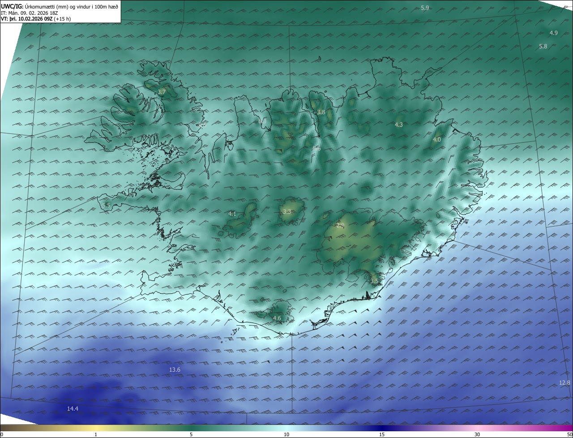Click the 3.5 value label
The width and height of the screenshot is (573, 438).
click(x=374, y=281)
